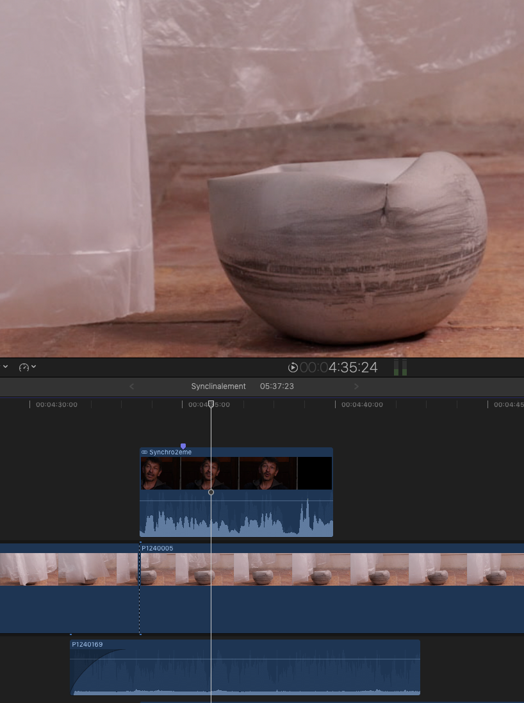The width and height of the screenshot is (524, 703).
Task: Click the 00:04:30:00 mark on the ruler
Action: [x=56, y=405]
